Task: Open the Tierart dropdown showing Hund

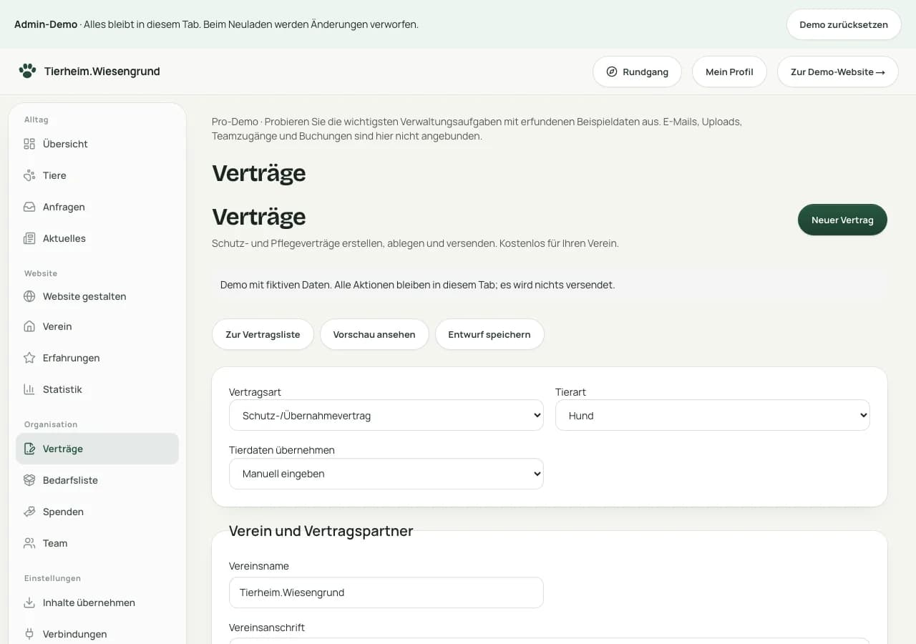Action: tap(713, 415)
